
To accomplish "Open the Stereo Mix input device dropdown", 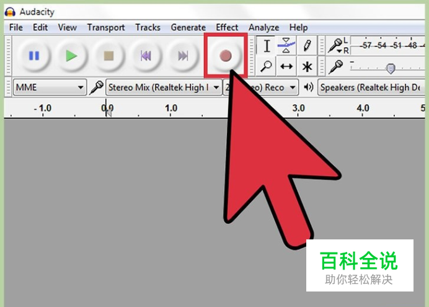I will (x=164, y=87).
